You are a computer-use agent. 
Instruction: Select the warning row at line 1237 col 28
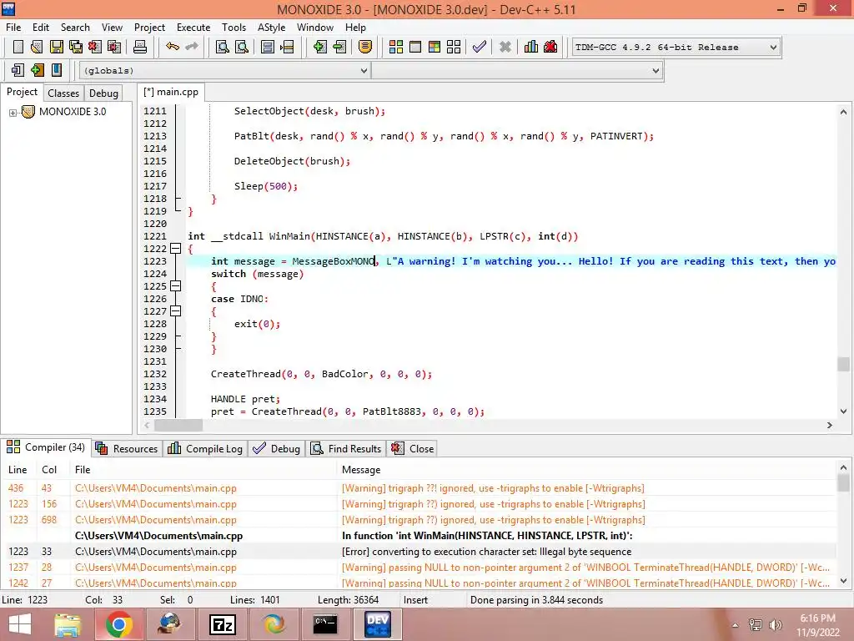419,568
